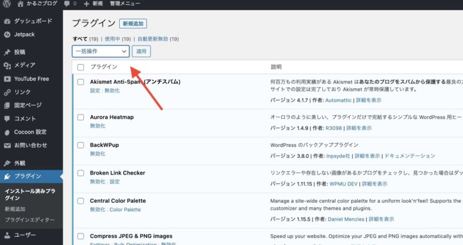Check the Aurora Heatmap checkbox
The width and height of the screenshot is (463, 245).
(80, 117)
